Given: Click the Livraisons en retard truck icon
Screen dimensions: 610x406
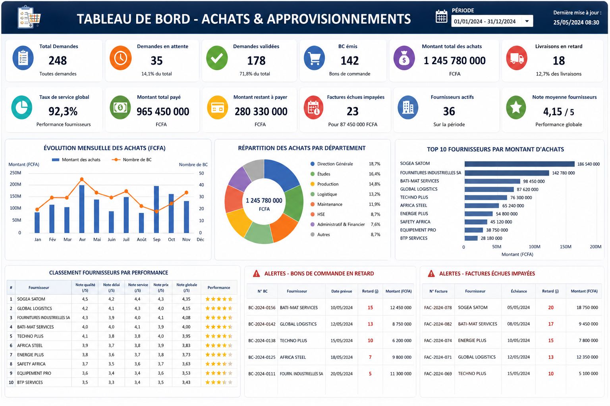Looking at the screenshot, I should 517,58.
